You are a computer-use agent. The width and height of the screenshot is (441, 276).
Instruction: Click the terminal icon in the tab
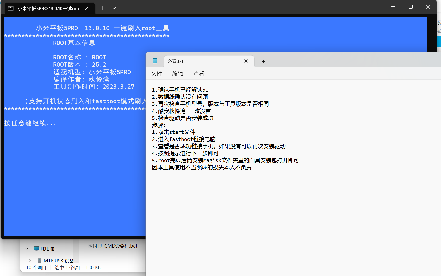point(11,8)
